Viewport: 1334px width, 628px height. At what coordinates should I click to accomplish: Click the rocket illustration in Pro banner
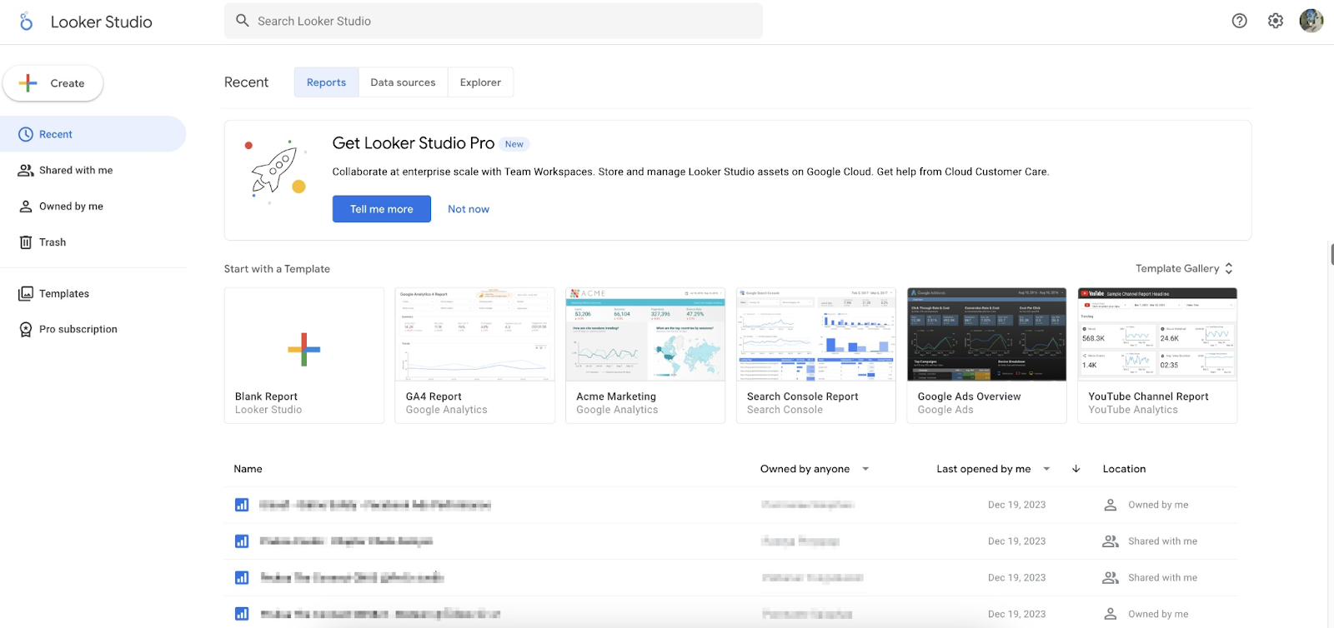tap(276, 171)
